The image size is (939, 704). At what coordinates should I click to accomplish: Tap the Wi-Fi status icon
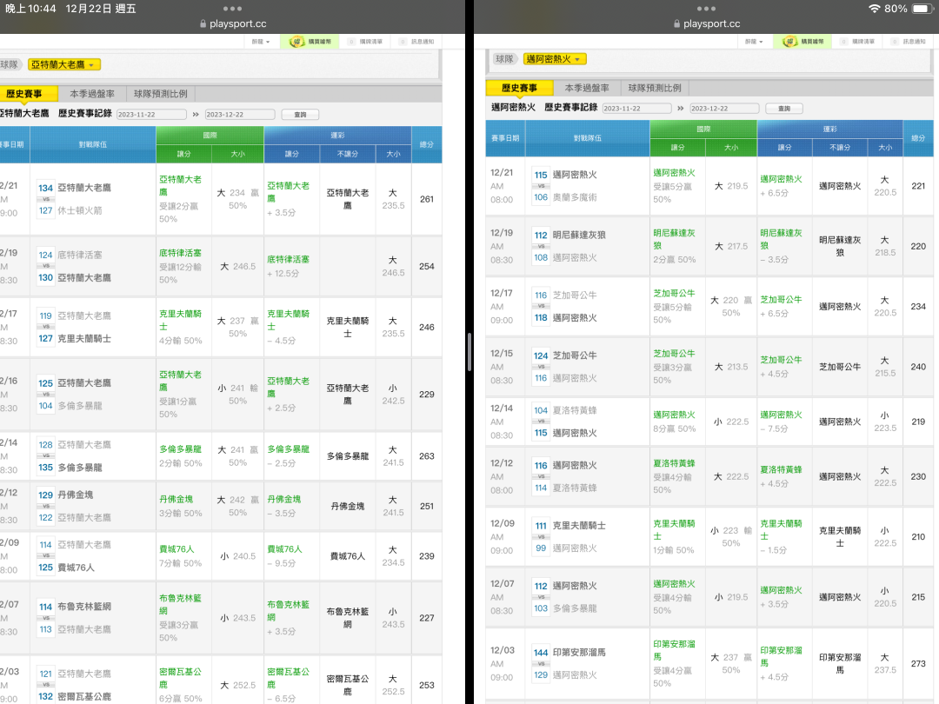click(875, 9)
